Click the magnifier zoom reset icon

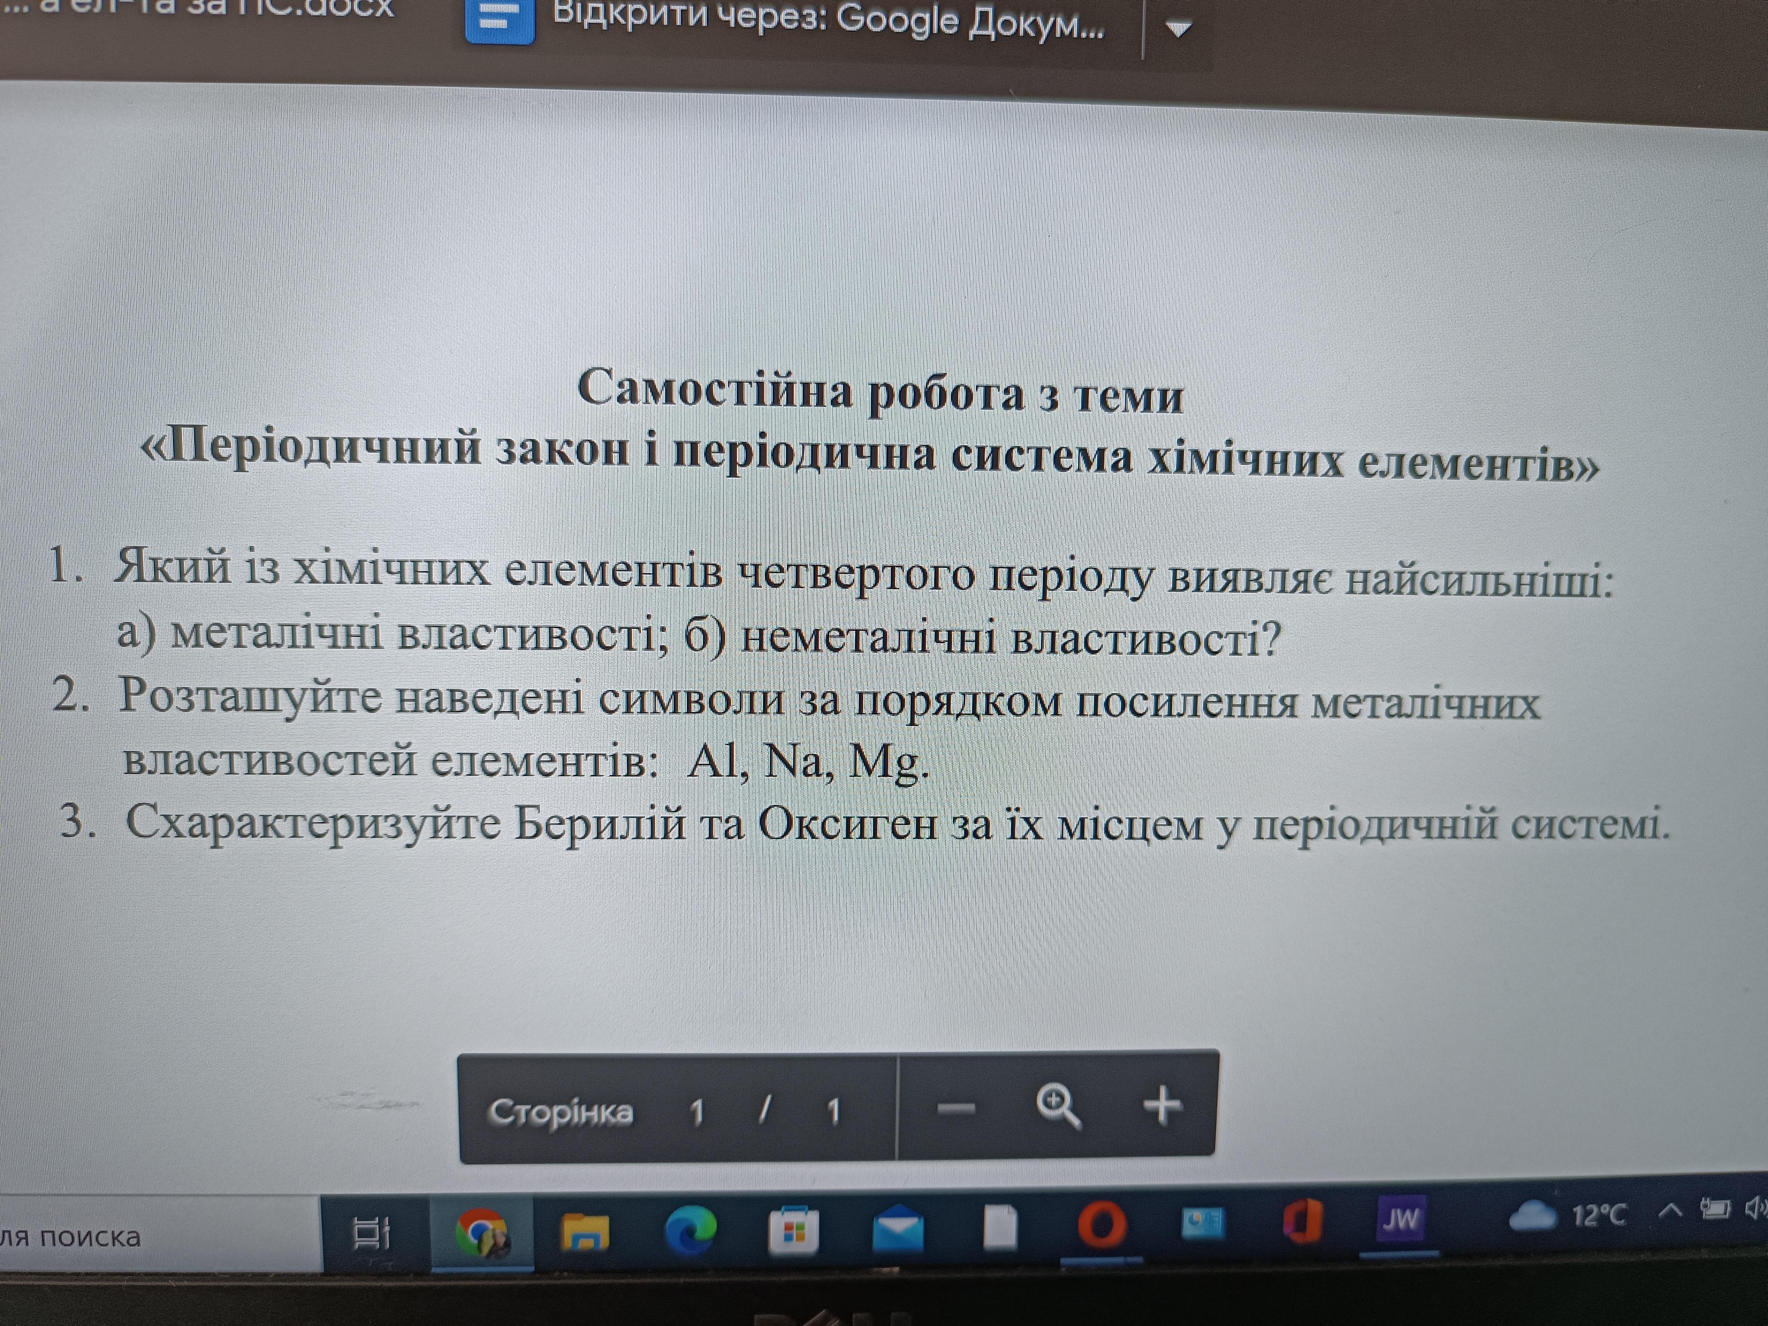[x=1058, y=1107]
